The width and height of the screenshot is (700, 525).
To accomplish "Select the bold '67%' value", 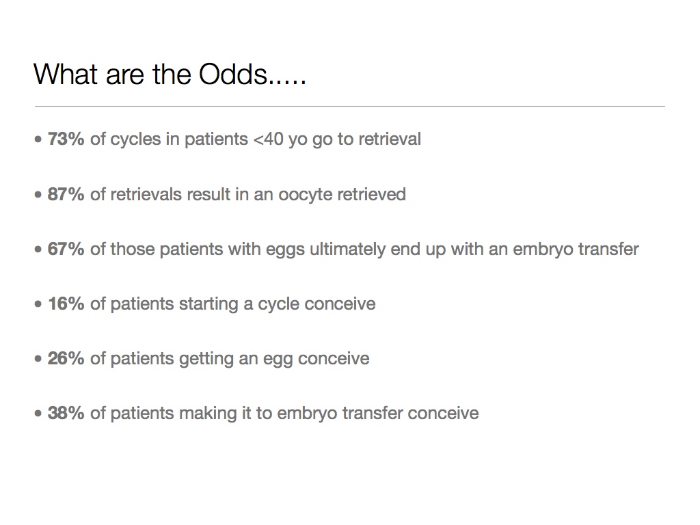I will (66, 249).
